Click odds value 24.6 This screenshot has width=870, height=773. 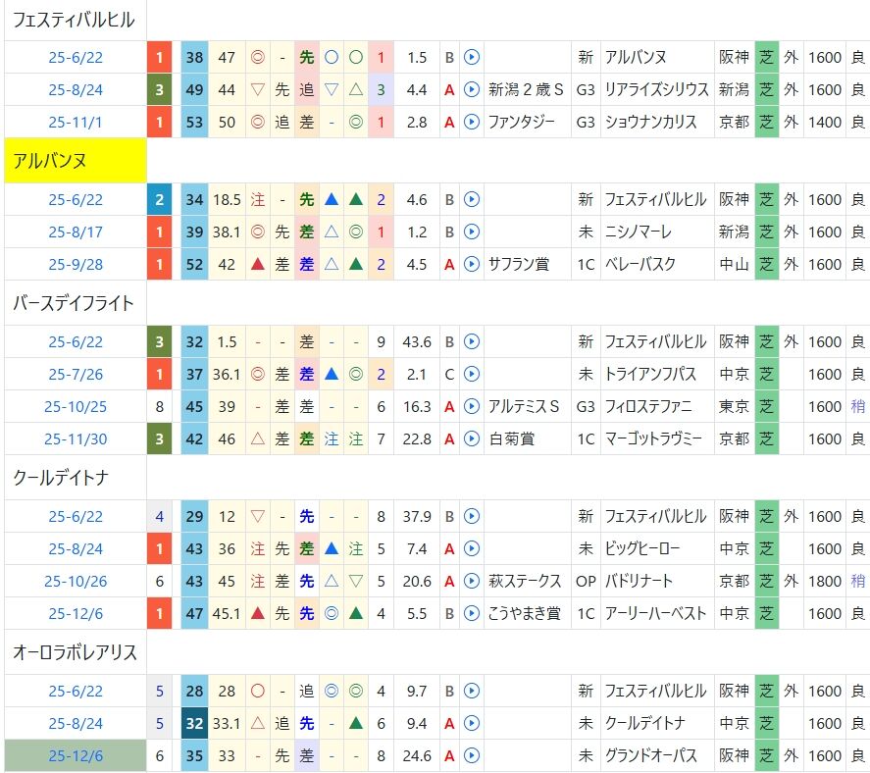click(x=417, y=755)
